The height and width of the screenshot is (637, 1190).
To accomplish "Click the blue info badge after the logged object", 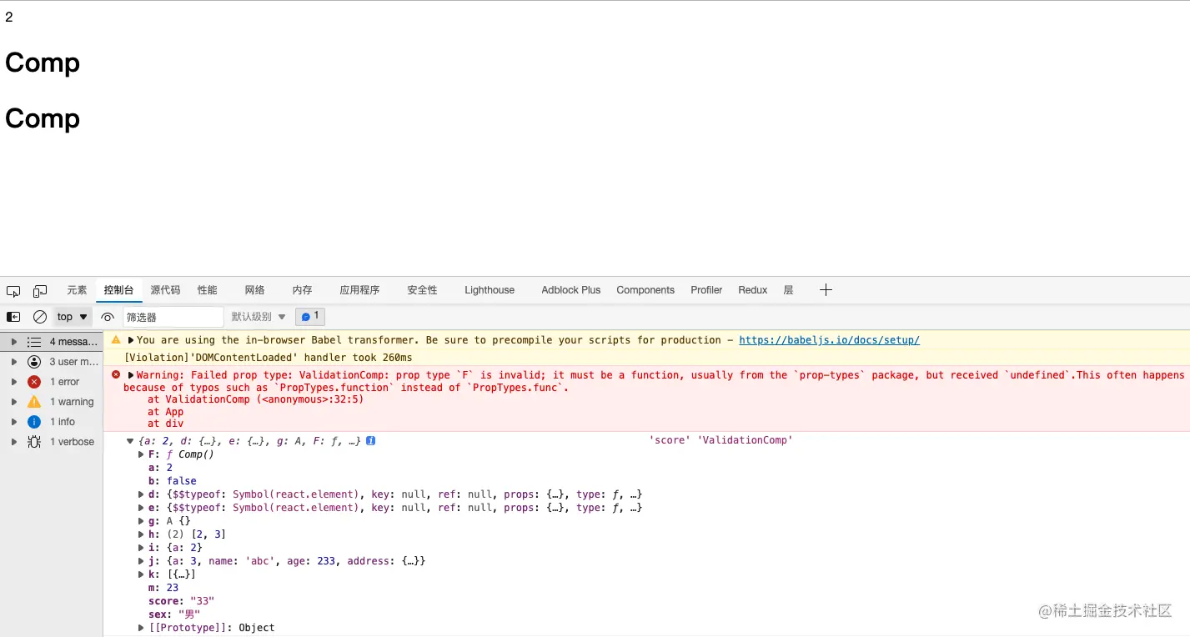I will pyautogui.click(x=370, y=440).
